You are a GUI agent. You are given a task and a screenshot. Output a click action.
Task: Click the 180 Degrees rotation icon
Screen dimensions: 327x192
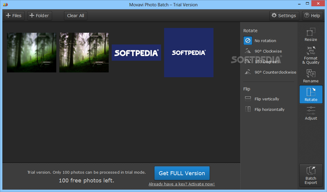pos(248,62)
